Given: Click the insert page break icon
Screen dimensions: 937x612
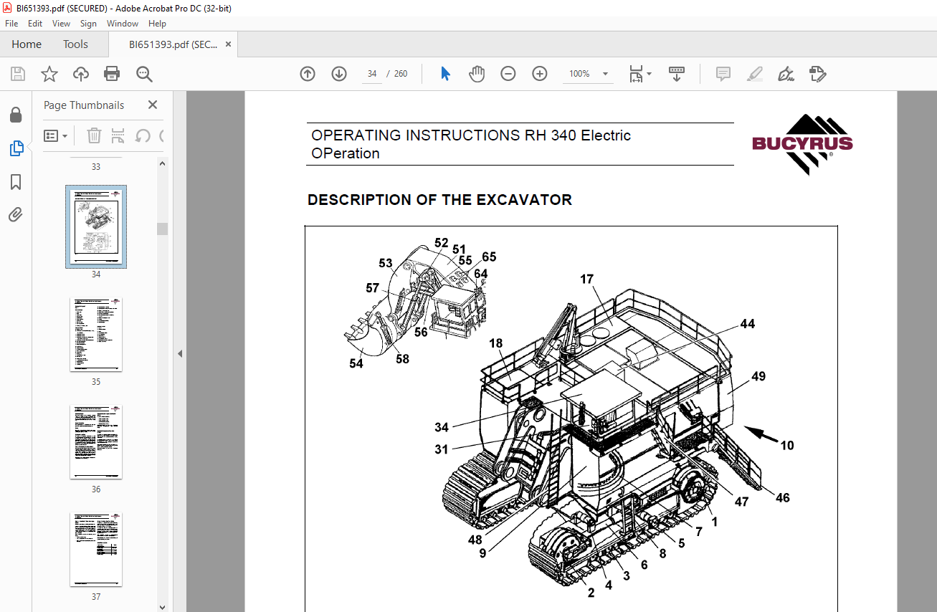Looking at the screenshot, I should pyautogui.click(x=118, y=135).
